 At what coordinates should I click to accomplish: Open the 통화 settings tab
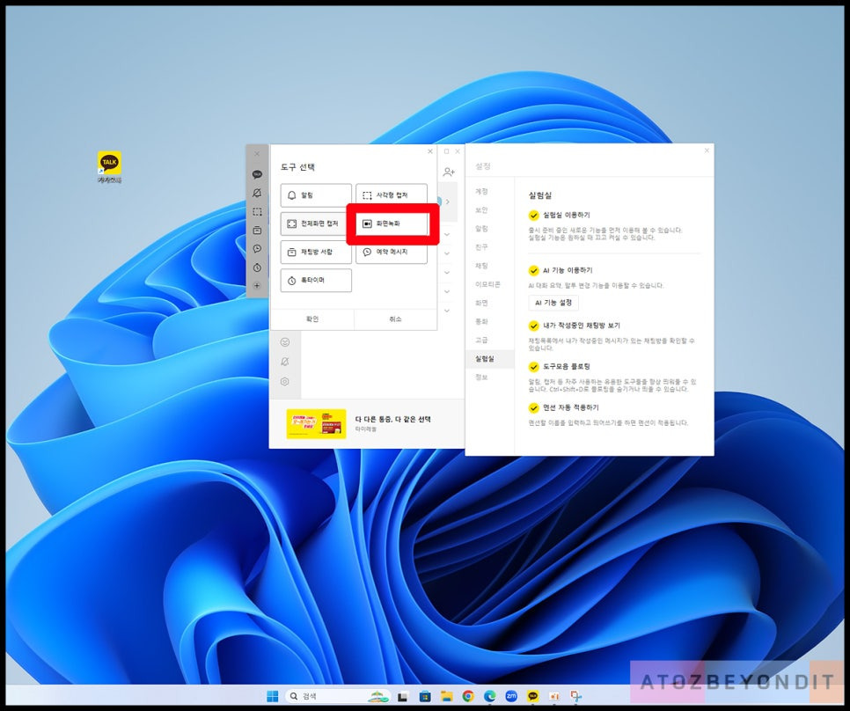[481, 321]
